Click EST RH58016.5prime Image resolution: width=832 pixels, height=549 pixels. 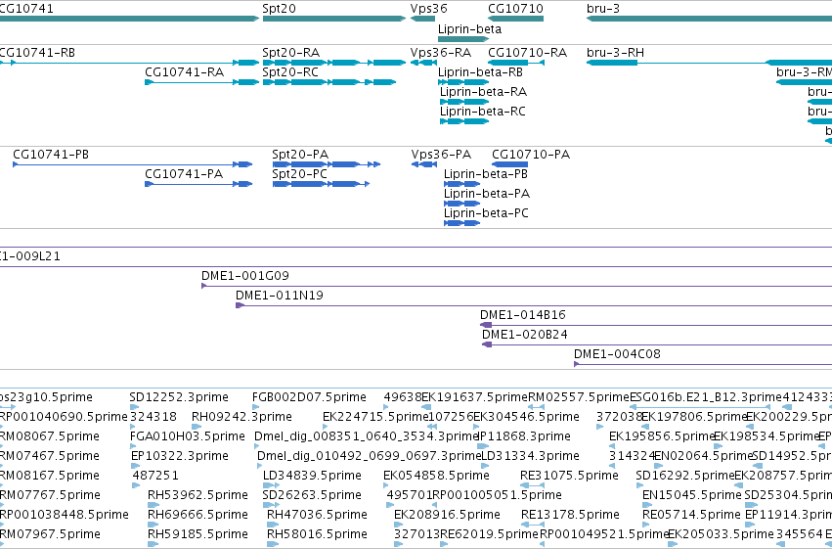point(317,534)
